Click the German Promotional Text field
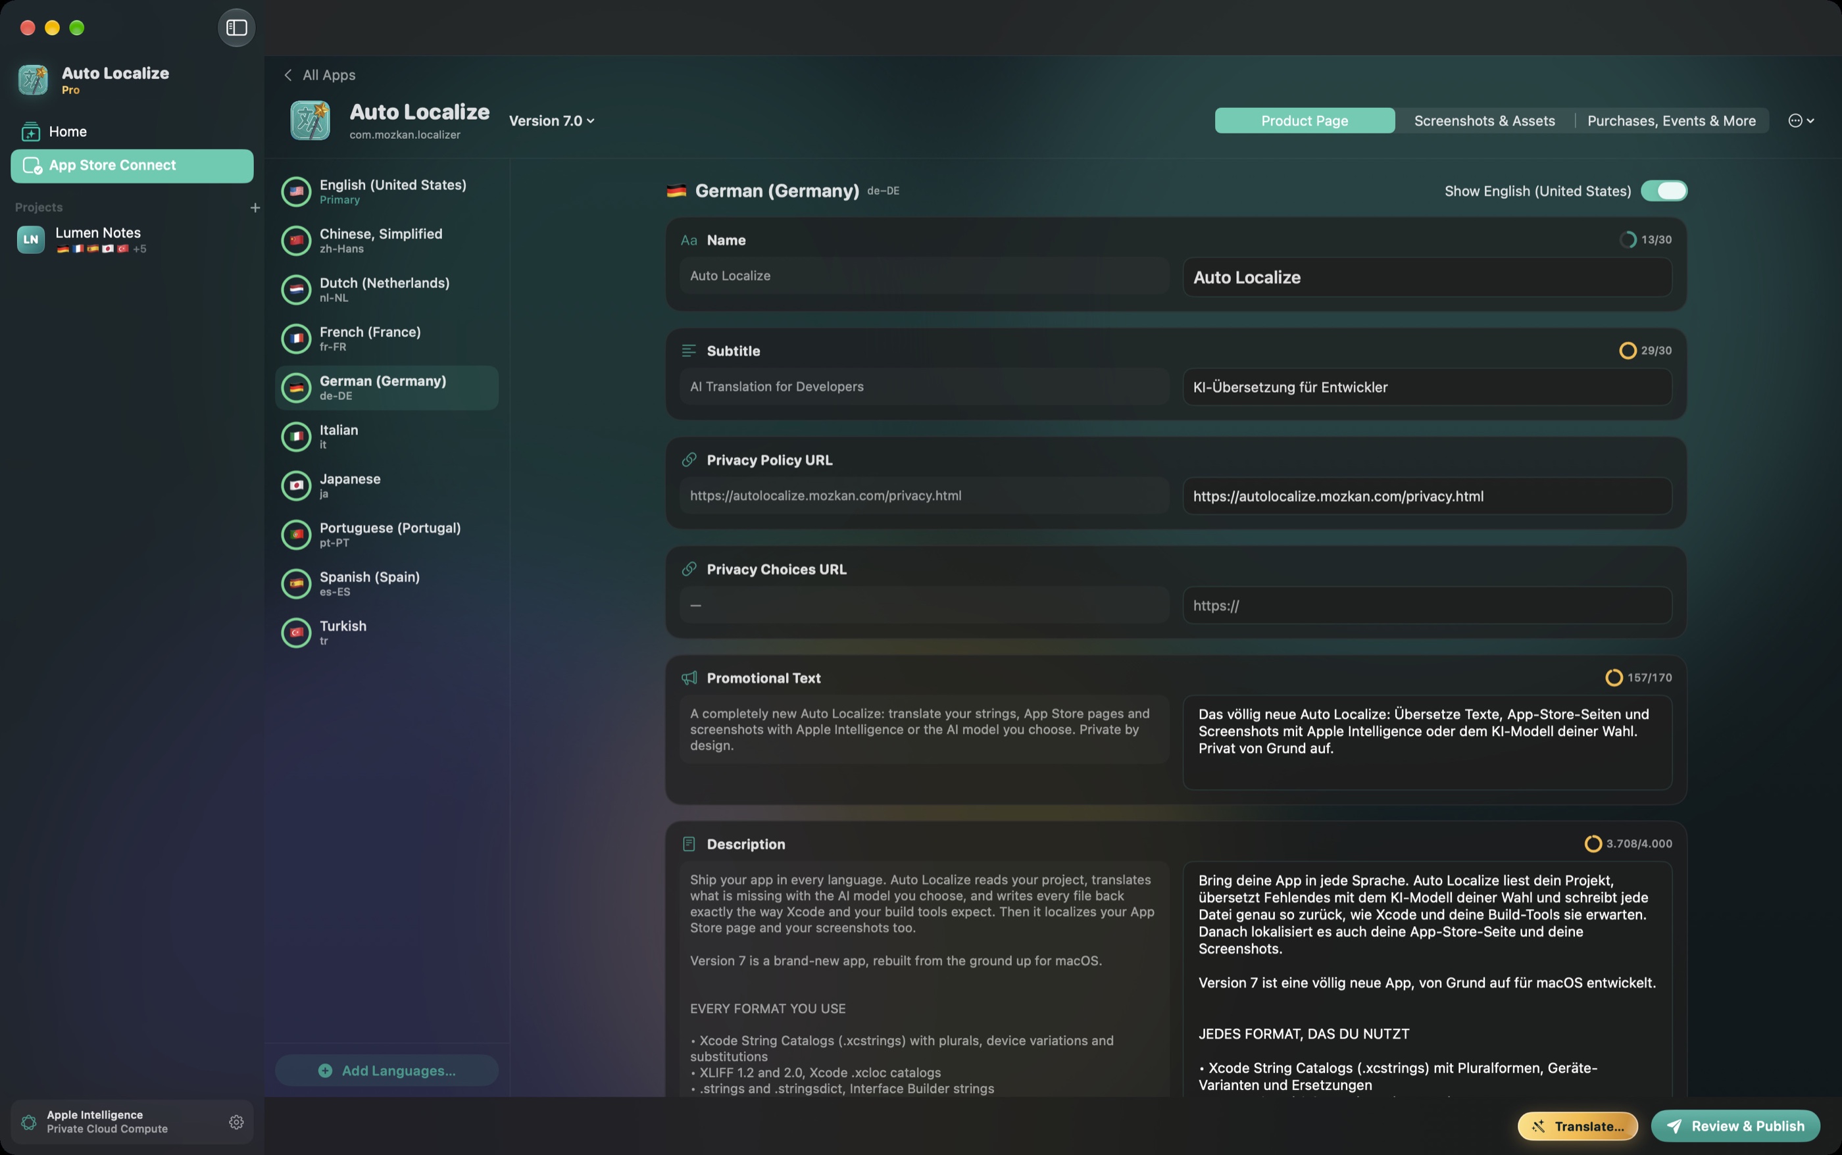The width and height of the screenshot is (1842, 1155). 1427,743
